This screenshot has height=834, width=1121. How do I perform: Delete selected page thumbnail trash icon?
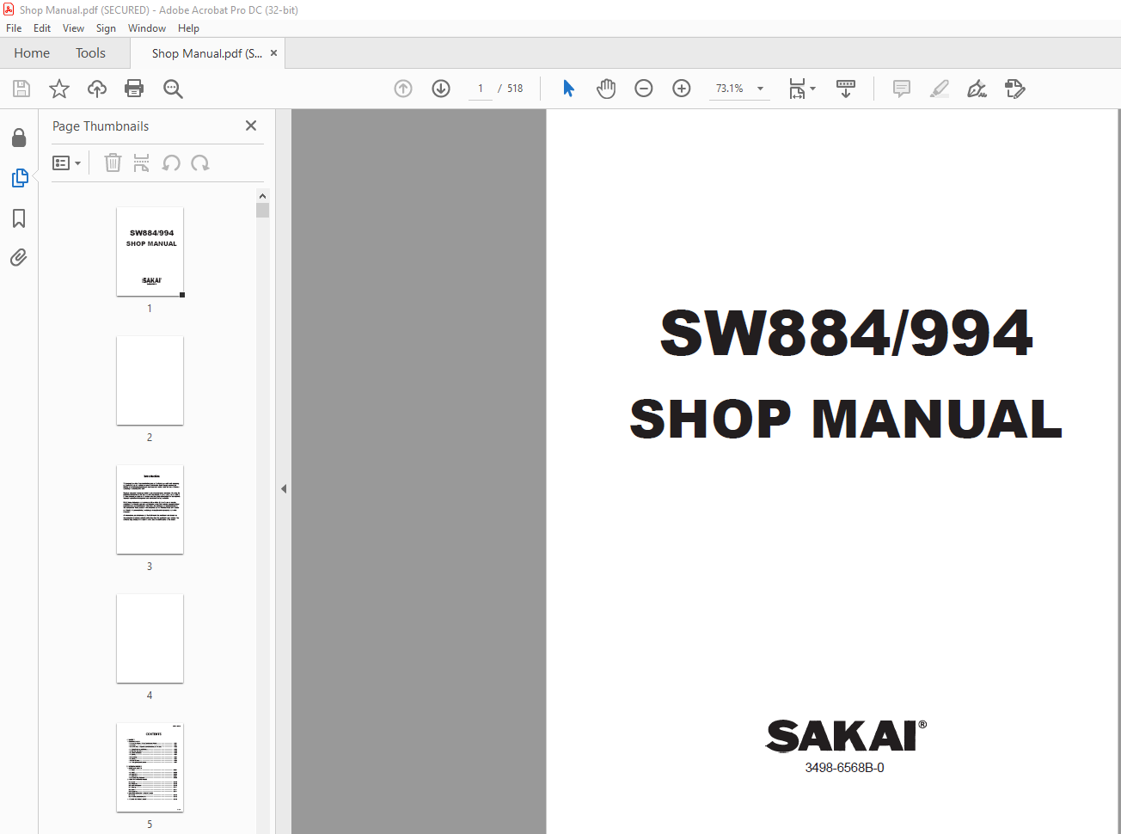[113, 163]
